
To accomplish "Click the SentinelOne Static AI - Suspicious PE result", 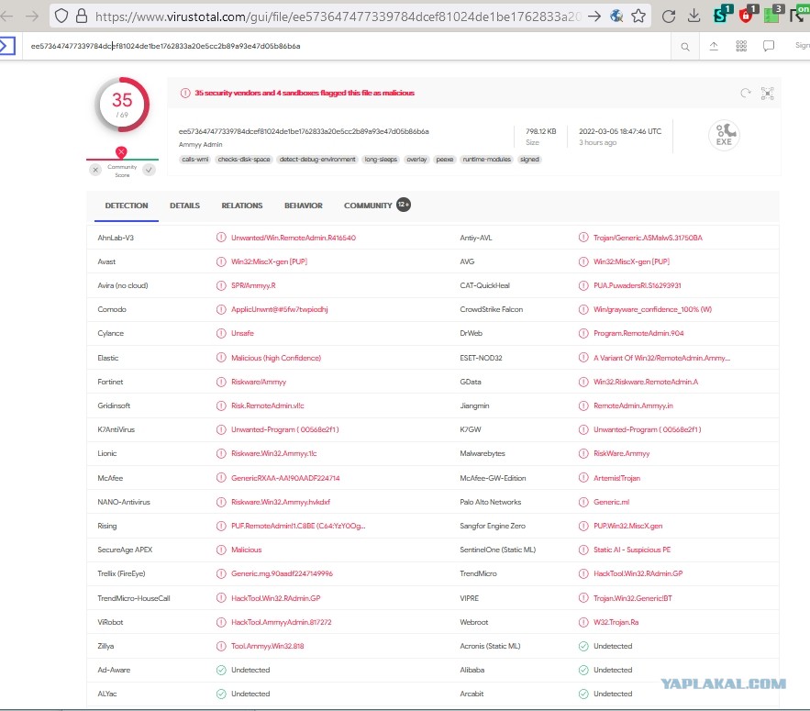I will 632,550.
